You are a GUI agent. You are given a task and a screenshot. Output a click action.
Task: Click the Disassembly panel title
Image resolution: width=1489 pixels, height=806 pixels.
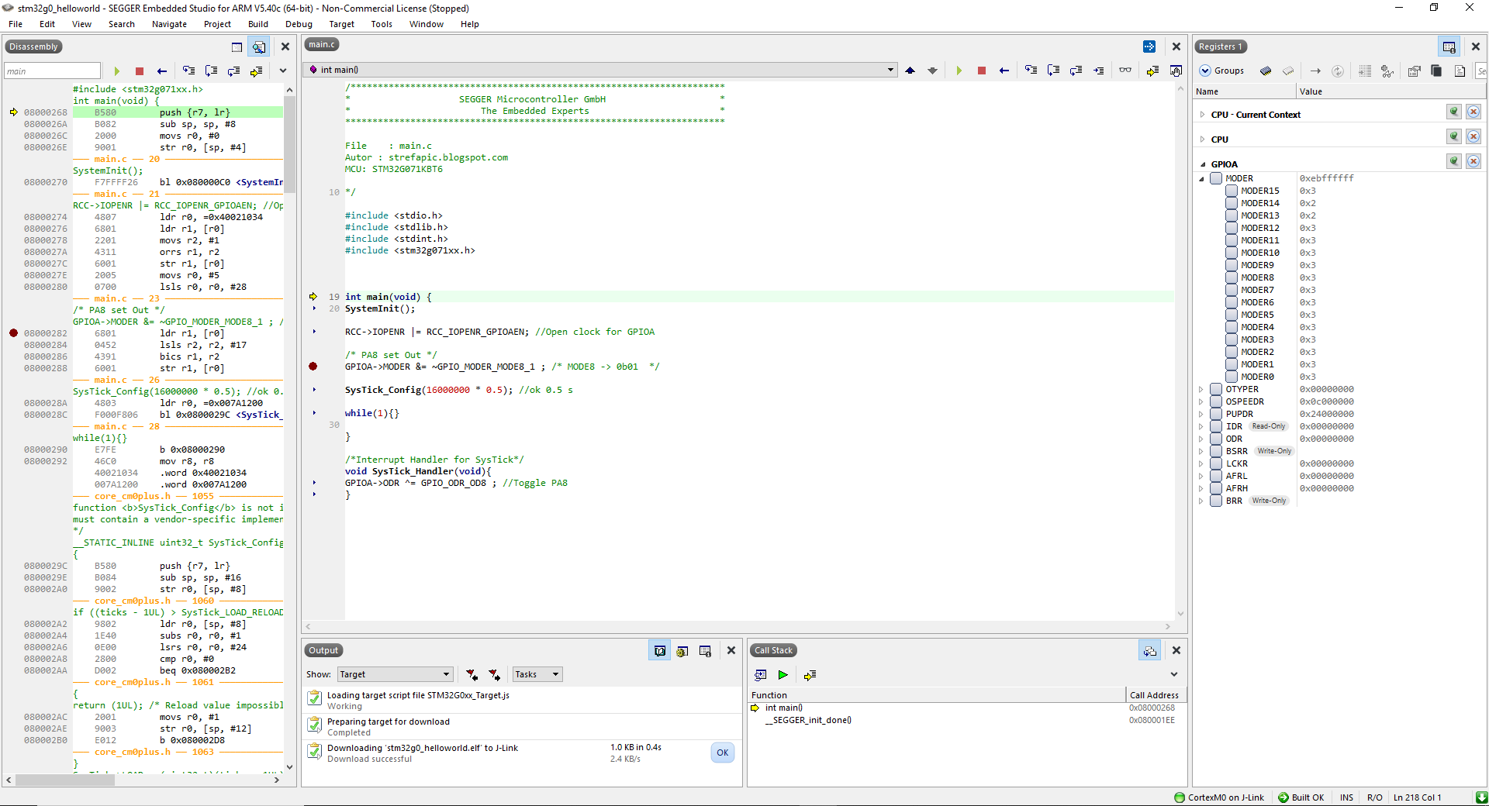33,46
